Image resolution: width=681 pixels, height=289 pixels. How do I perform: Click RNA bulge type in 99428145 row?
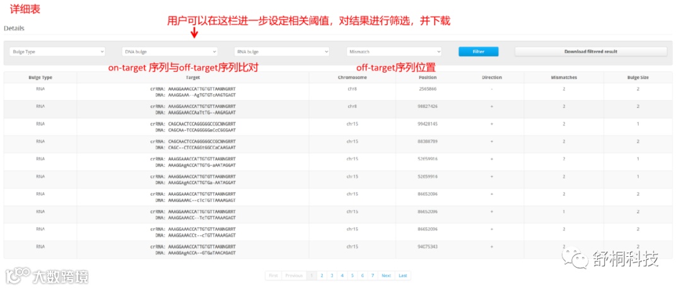[40, 124]
